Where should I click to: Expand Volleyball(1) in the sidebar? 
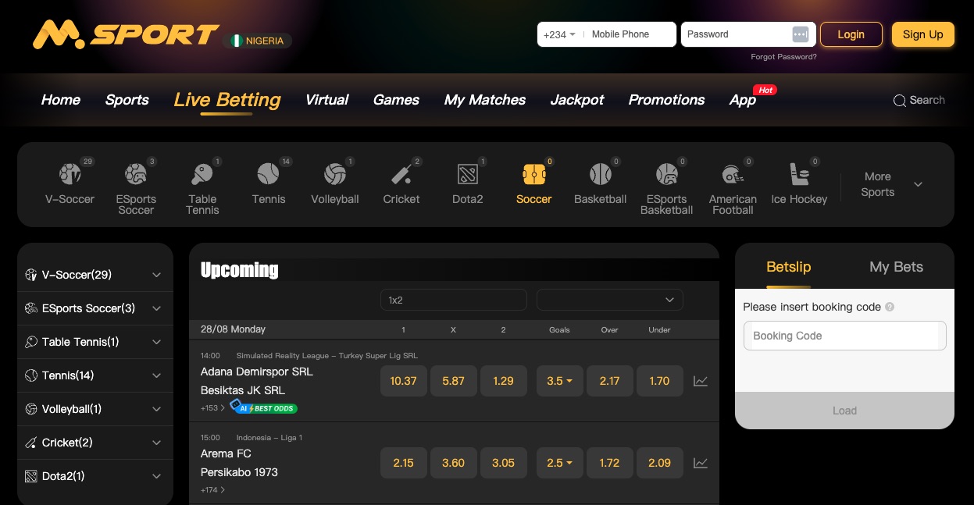pyautogui.click(x=95, y=409)
